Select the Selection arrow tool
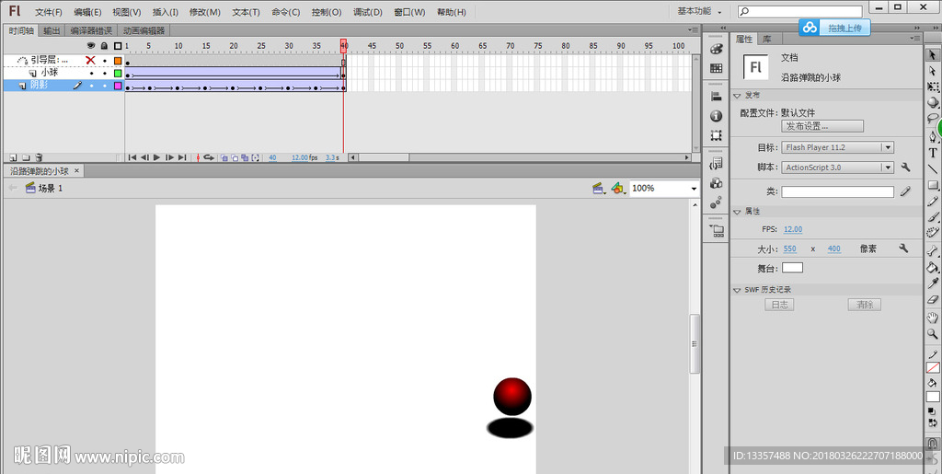The height and width of the screenshot is (474, 942). (933, 55)
